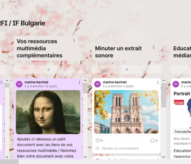Click up arrow of Minuter column scrollbar

(164, 81)
